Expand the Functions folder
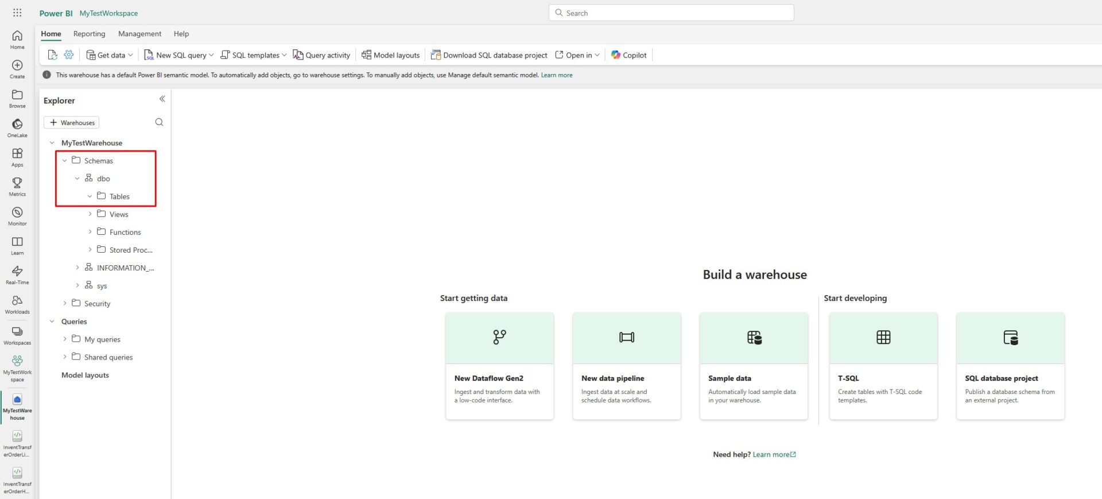1102x499 pixels. pos(90,231)
